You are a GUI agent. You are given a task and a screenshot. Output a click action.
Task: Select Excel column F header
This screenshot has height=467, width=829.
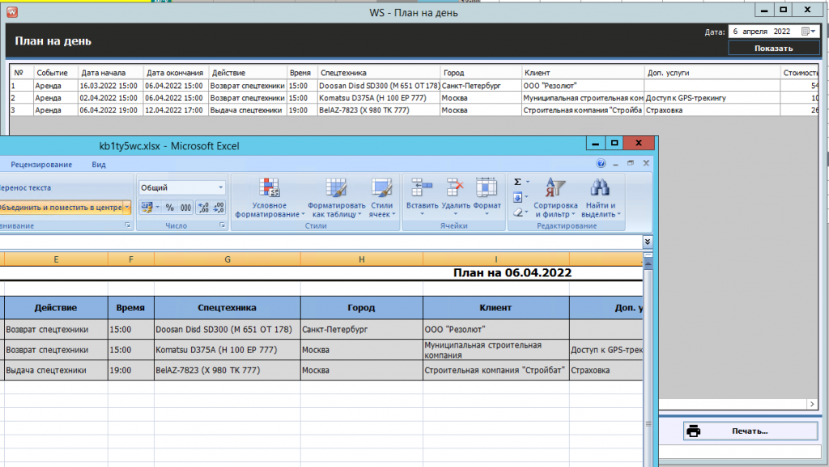[131, 259]
